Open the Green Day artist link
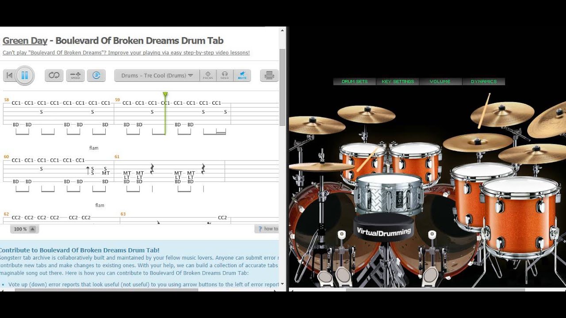This screenshot has height=318, width=566. [x=25, y=41]
